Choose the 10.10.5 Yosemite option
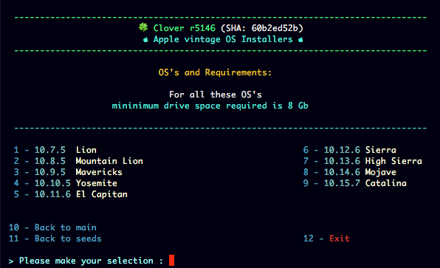The width and height of the screenshot is (440, 268). pos(66,183)
